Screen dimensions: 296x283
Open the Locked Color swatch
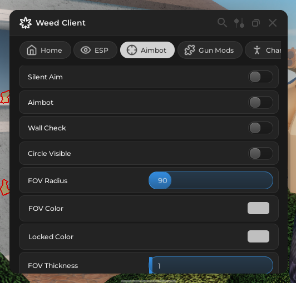(258, 236)
